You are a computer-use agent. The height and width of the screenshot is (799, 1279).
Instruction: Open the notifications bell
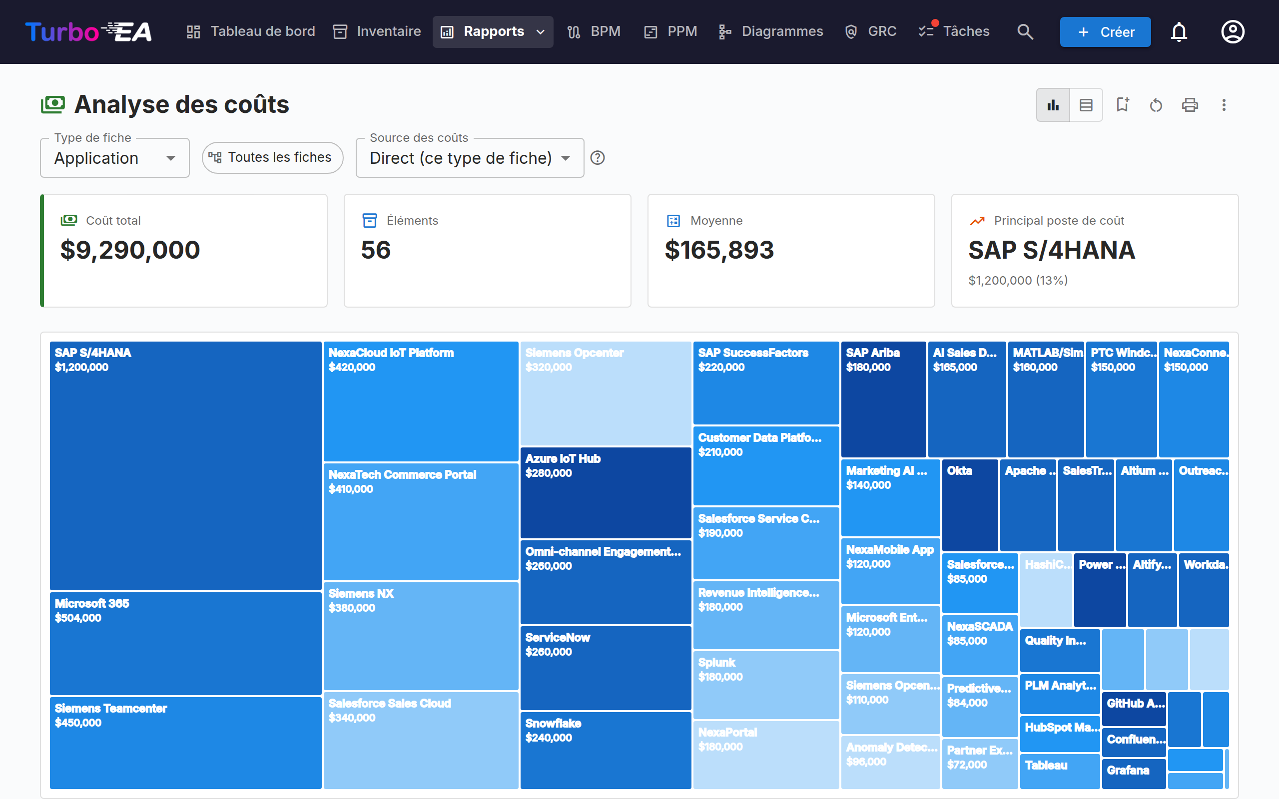click(1179, 31)
